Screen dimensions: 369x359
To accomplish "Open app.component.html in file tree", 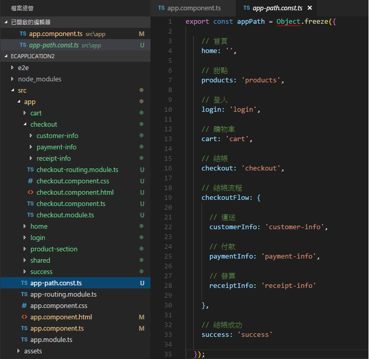I will pyautogui.click(x=75, y=317).
